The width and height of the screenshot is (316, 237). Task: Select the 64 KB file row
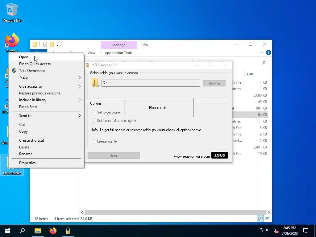coord(250,115)
